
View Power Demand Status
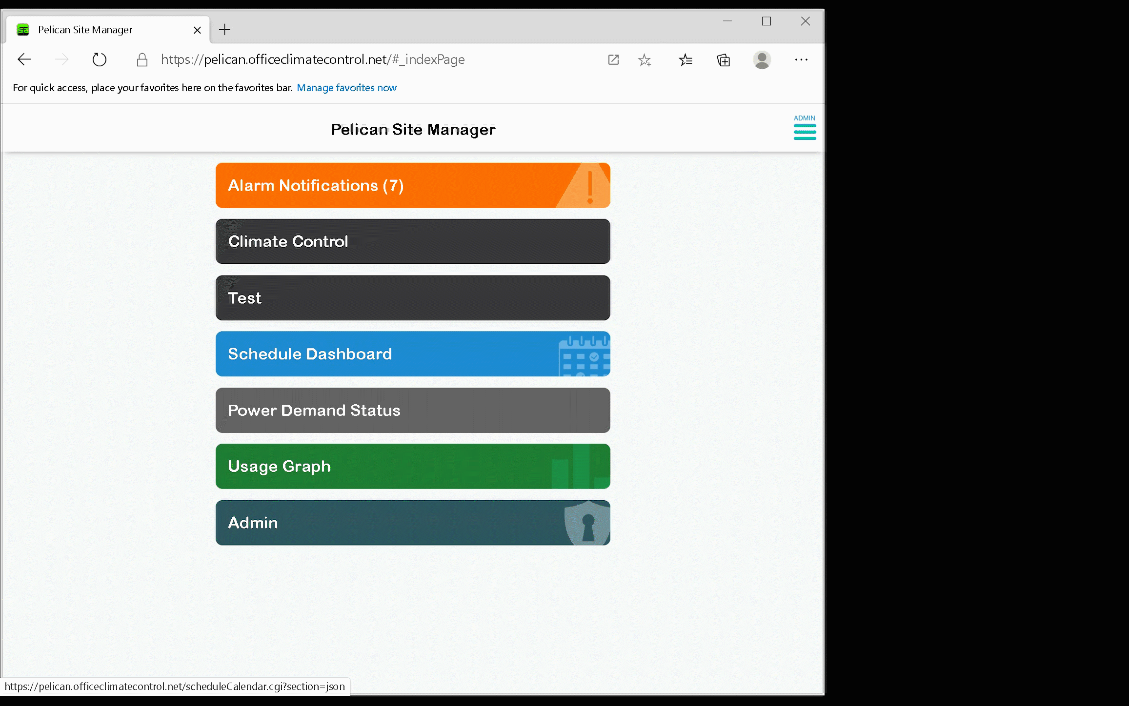[x=413, y=410]
